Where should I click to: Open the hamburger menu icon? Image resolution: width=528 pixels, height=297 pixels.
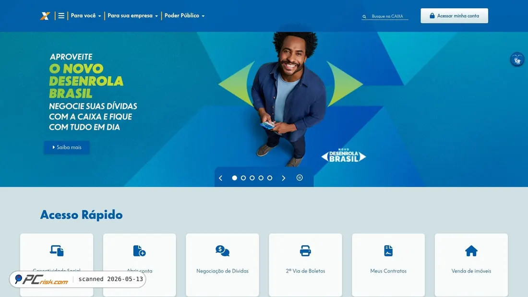pos(61,16)
